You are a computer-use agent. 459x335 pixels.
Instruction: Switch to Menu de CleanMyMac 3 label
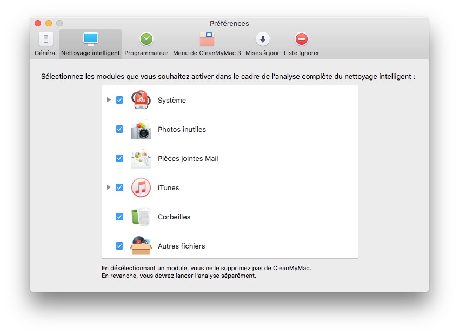(x=207, y=53)
